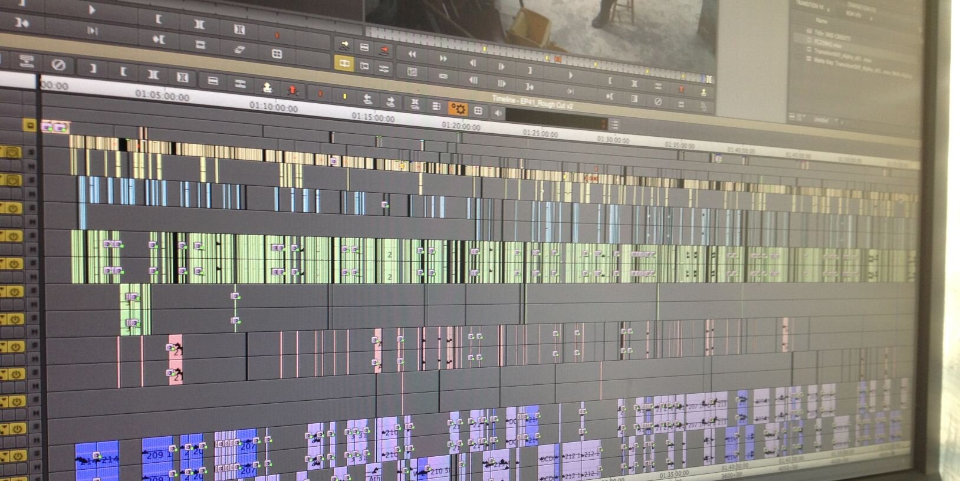
Task: Click the grid icon beside the orange gear
Action: click(x=478, y=111)
